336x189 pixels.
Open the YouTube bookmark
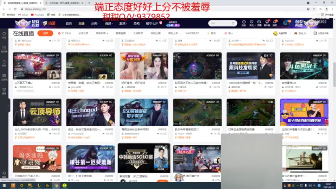pos(37,15)
